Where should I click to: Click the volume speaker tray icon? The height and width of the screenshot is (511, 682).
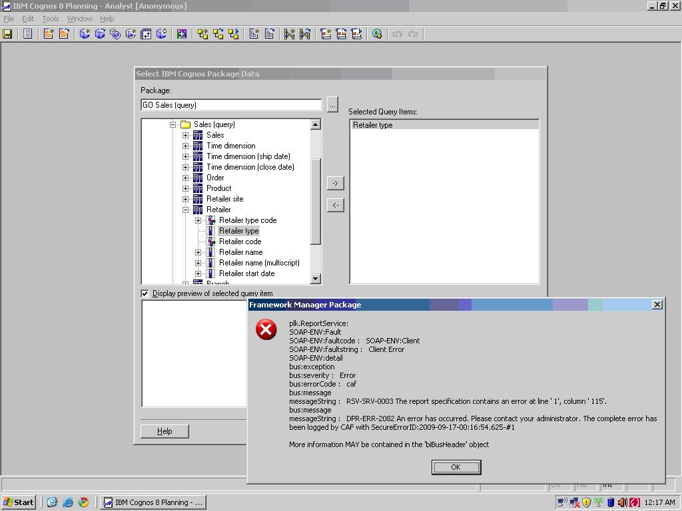pos(622,502)
